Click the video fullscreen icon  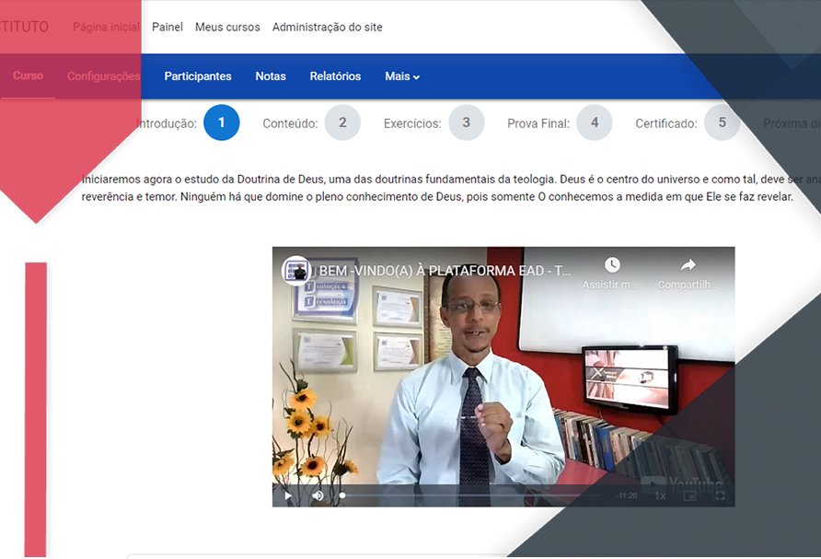[x=720, y=495]
